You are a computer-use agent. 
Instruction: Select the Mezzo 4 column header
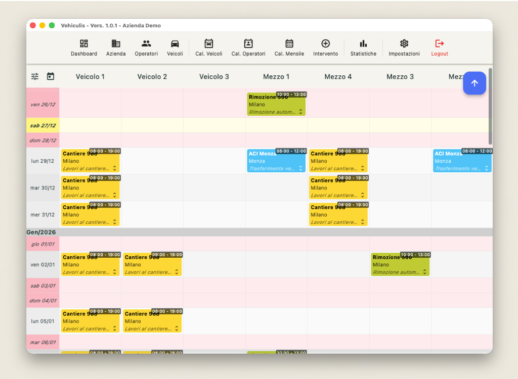coord(338,76)
